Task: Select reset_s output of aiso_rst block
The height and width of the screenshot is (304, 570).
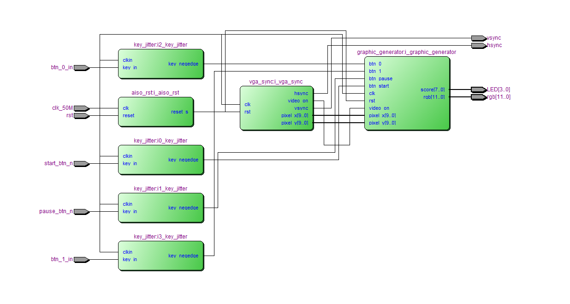Action: pyautogui.click(x=179, y=112)
